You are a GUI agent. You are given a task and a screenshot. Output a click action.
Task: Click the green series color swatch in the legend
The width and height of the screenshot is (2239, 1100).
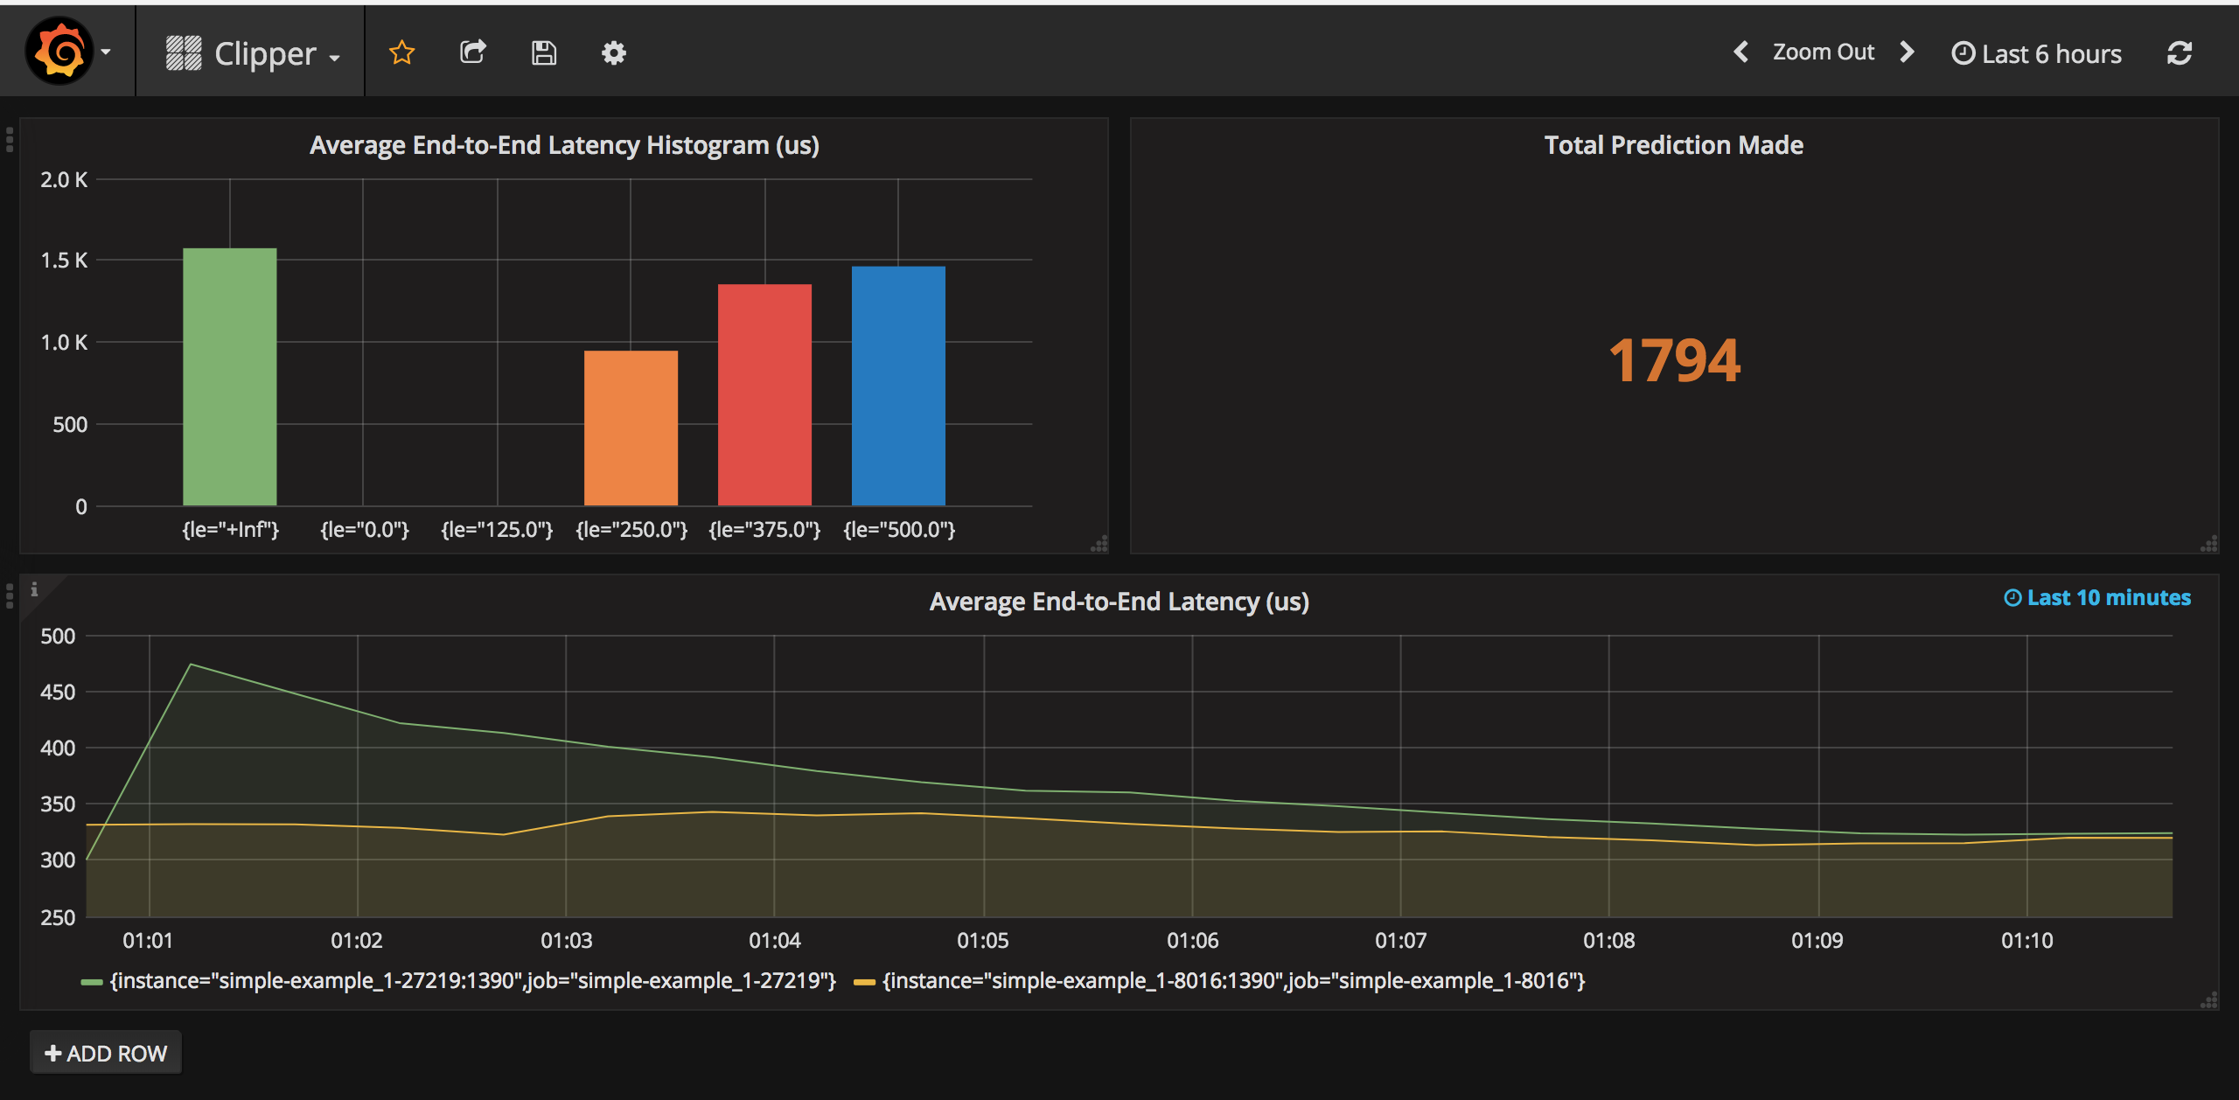tap(91, 982)
